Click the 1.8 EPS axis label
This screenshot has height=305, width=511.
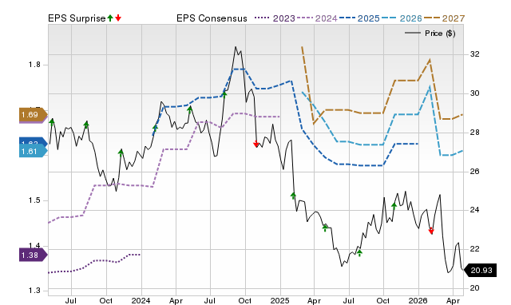tap(34, 65)
